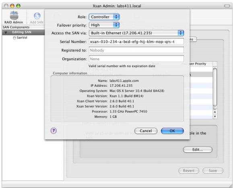Click the Valid serial number status text

[x=122, y=66]
